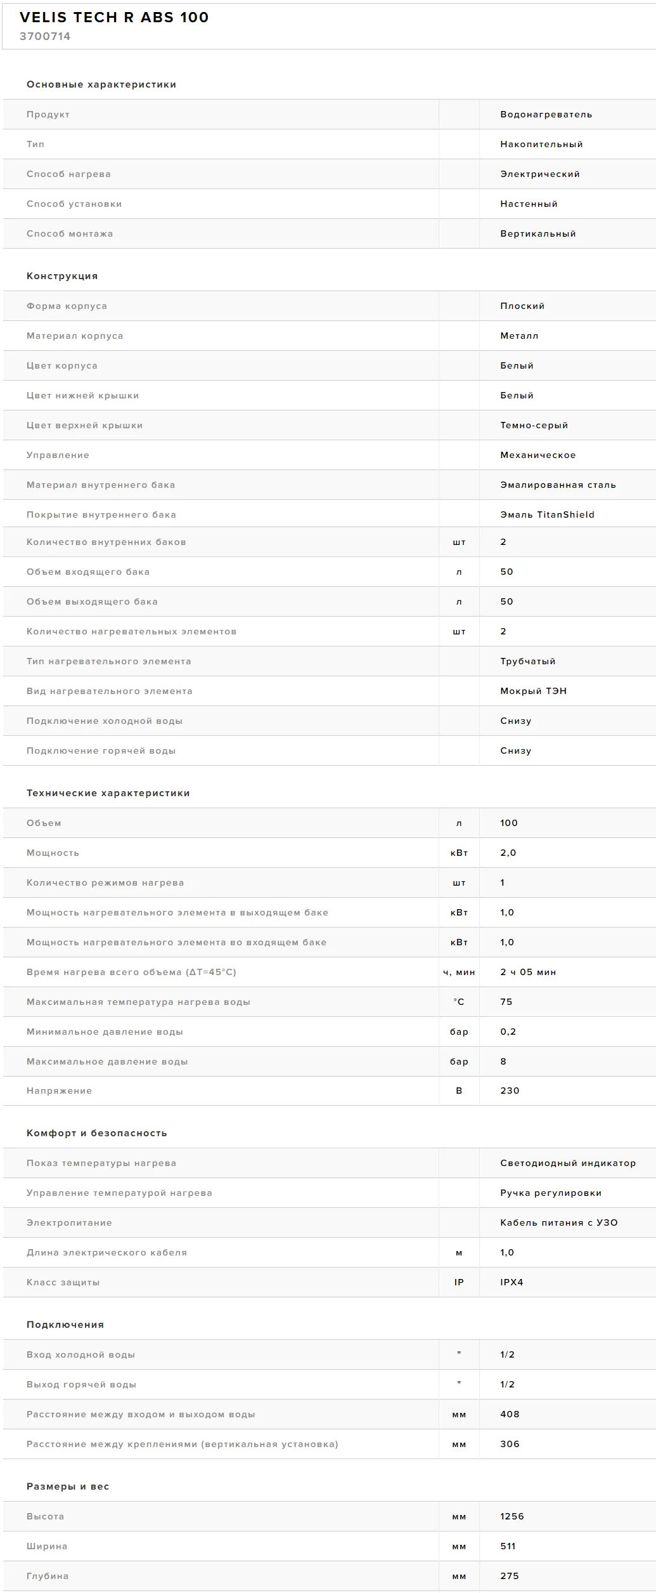This screenshot has height=1593, width=656.
Task: Click the Способ нагрева row label
Action: [68, 174]
